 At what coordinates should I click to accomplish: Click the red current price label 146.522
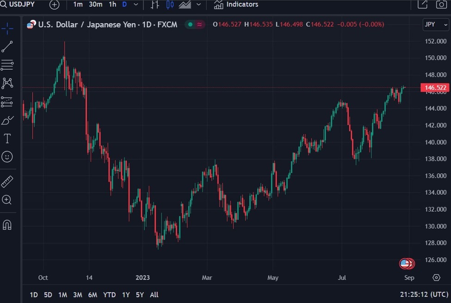pyautogui.click(x=434, y=88)
